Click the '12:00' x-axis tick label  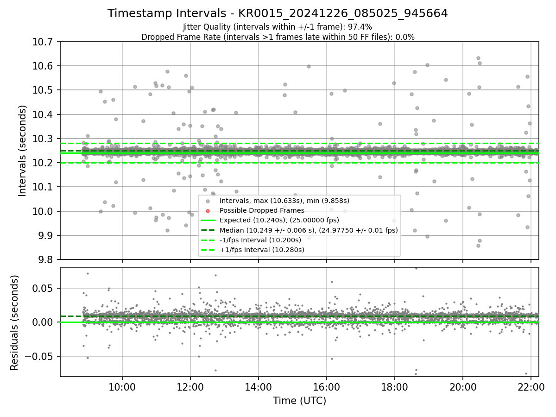point(190,387)
